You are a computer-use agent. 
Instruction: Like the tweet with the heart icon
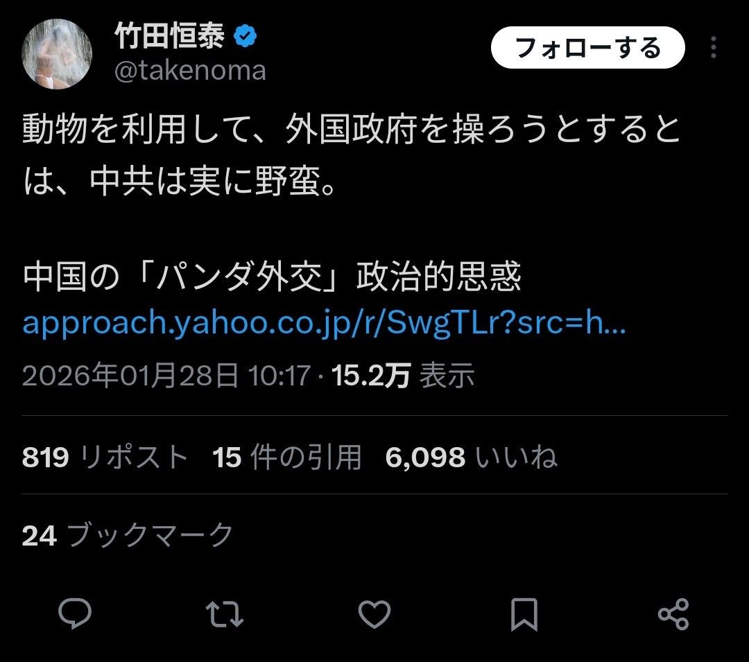374,613
